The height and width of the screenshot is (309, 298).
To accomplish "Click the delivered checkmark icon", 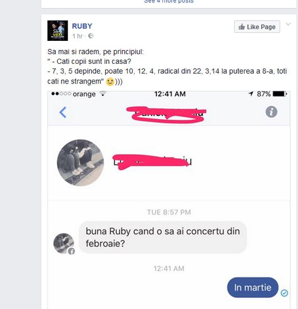I will click(284, 293).
